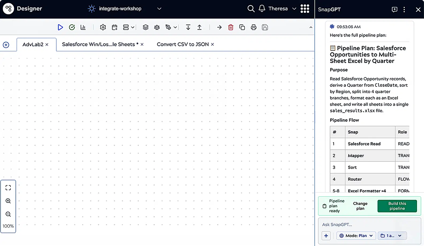
Task: Open pipeline properties gear icon
Action: coord(103,27)
